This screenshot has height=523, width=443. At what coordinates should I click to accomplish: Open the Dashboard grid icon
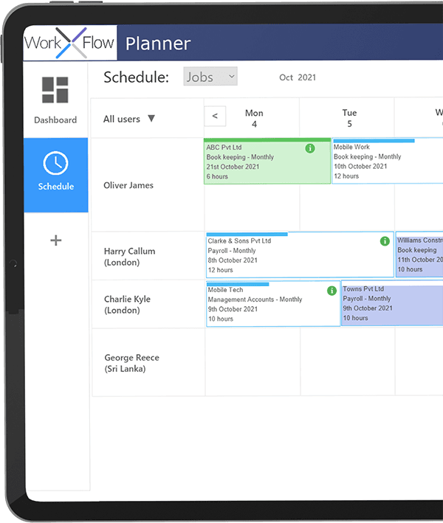tap(55, 90)
